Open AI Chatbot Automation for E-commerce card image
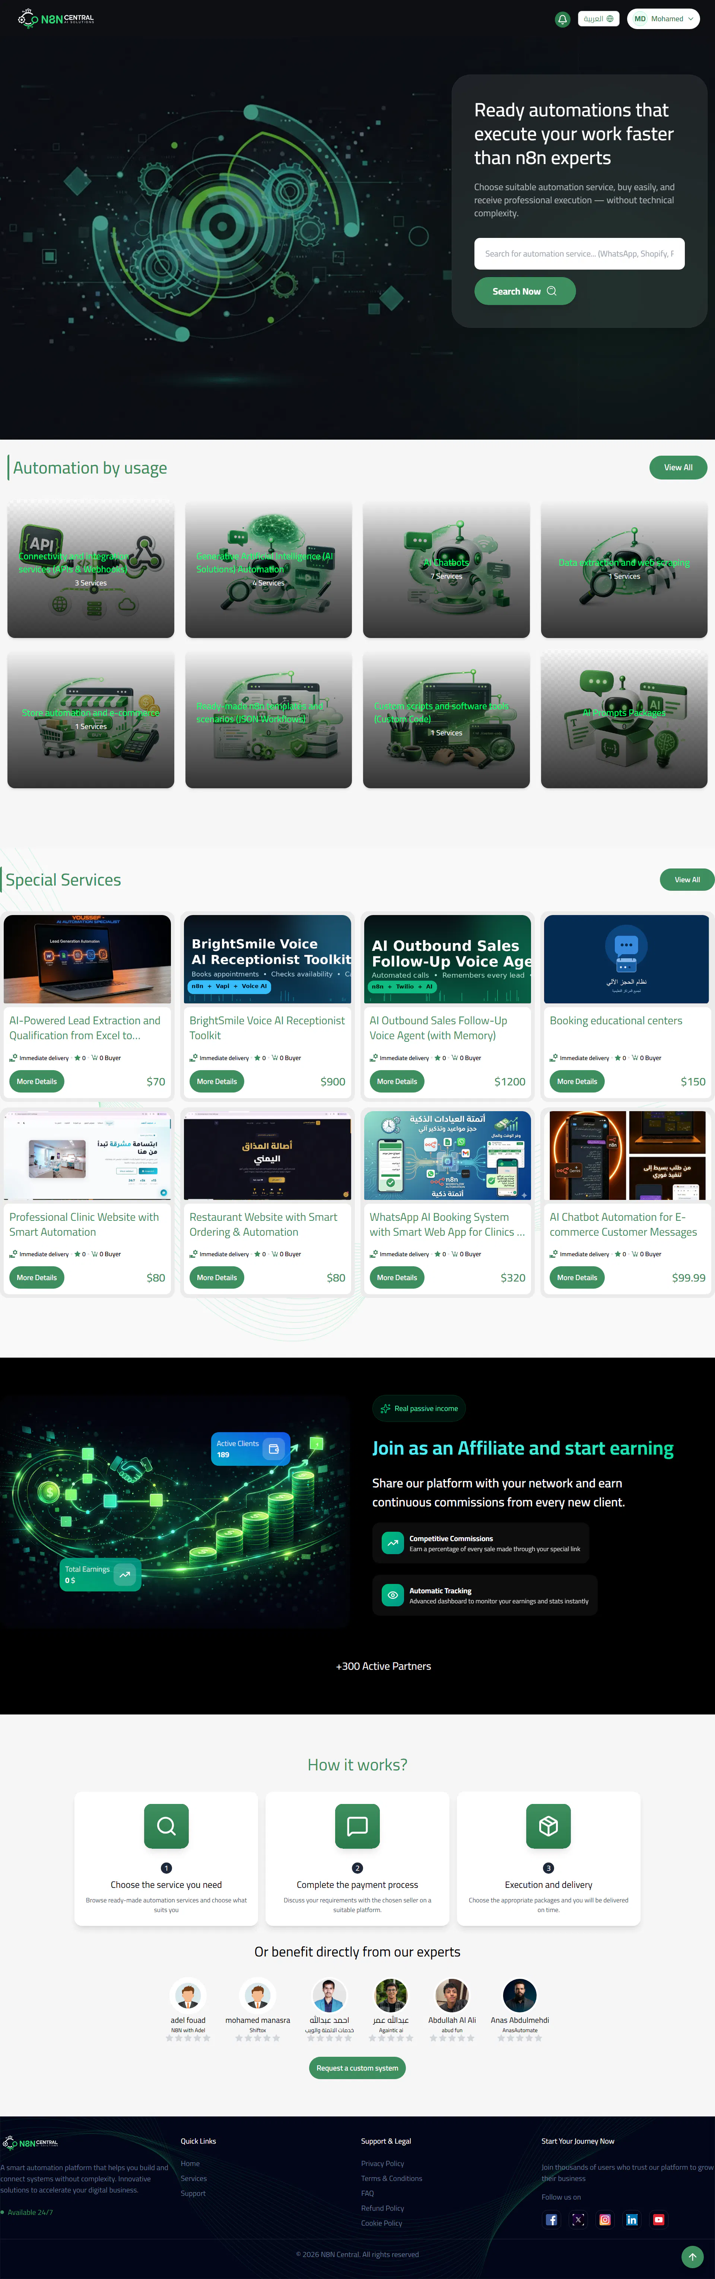The width and height of the screenshot is (715, 2279). (627, 1156)
